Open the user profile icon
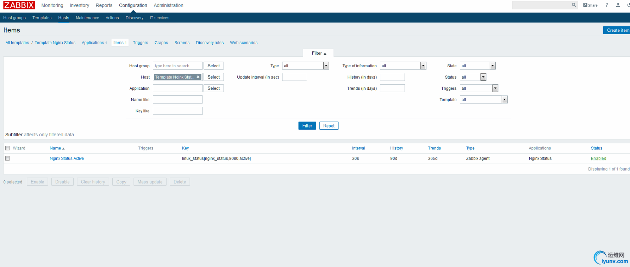This screenshot has height=267, width=630. click(x=618, y=5)
